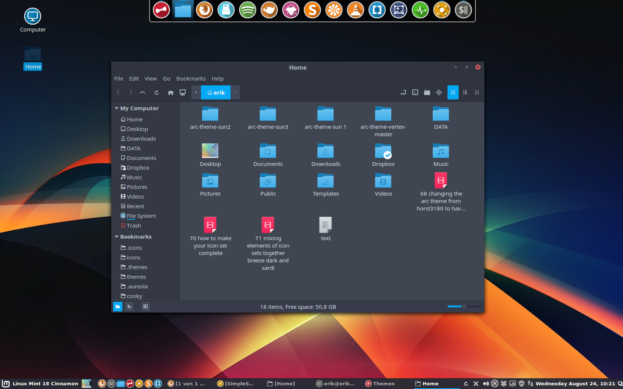Switch to compact view
This screenshot has height=389, width=623.
coord(477,92)
